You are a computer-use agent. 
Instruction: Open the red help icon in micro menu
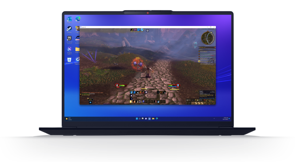pos(205,100)
